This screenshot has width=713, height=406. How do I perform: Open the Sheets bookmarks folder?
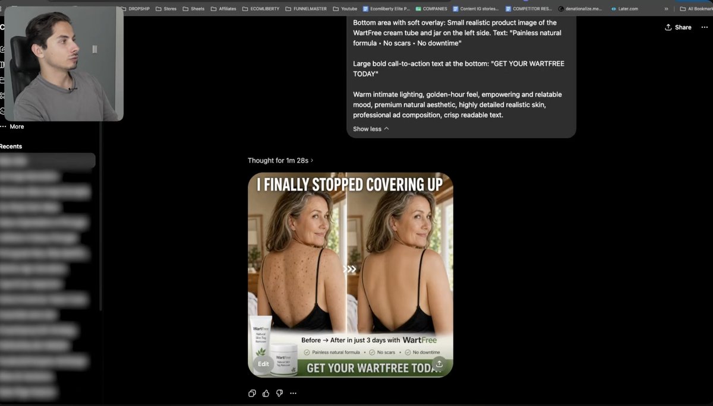click(193, 9)
